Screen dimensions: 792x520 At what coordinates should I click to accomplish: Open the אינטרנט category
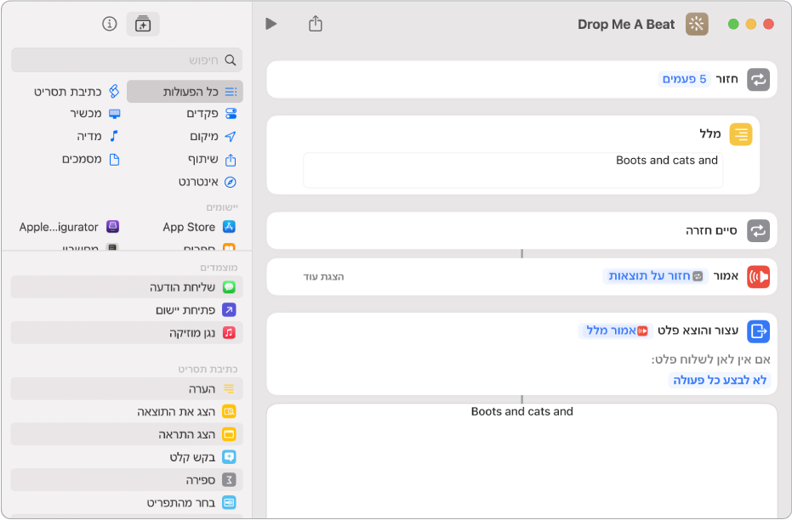pos(208,182)
